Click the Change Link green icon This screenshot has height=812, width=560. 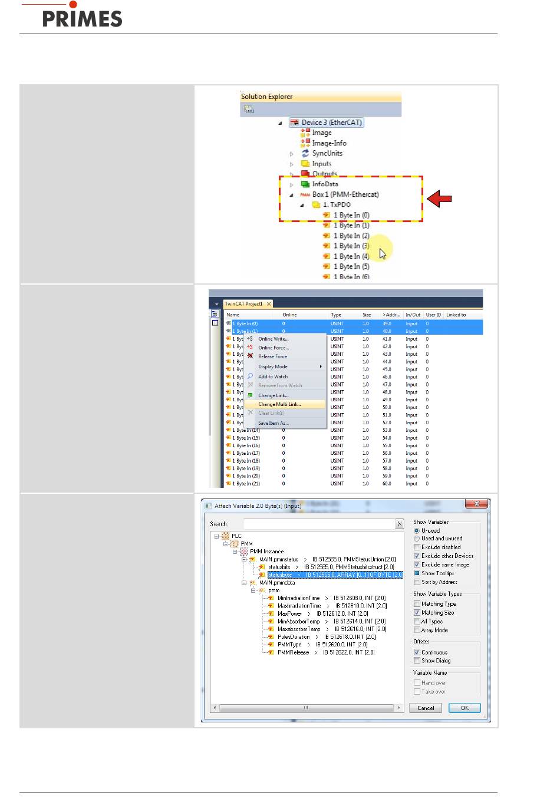pos(250,395)
